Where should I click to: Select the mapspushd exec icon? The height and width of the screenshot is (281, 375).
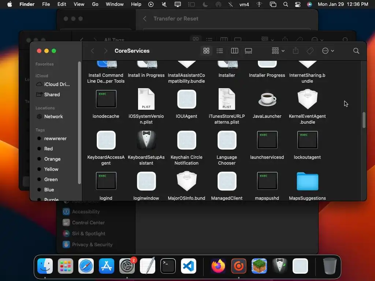(267, 181)
